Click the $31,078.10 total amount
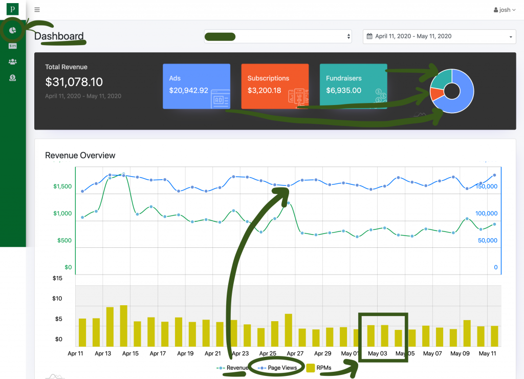524x379 pixels. (74, 82)
